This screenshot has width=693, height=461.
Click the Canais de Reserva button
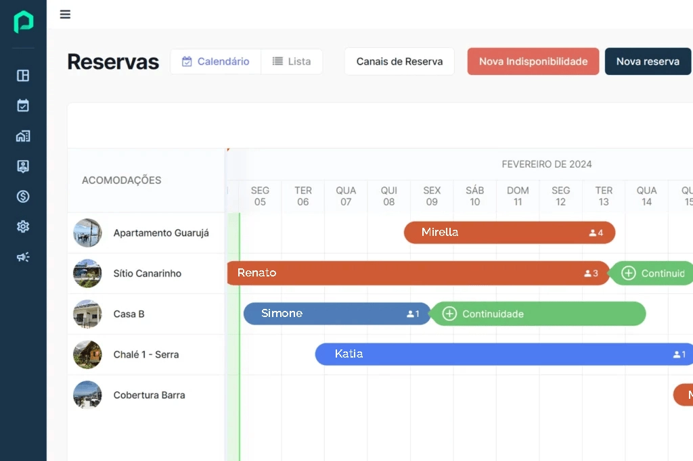tap(399, 62)
